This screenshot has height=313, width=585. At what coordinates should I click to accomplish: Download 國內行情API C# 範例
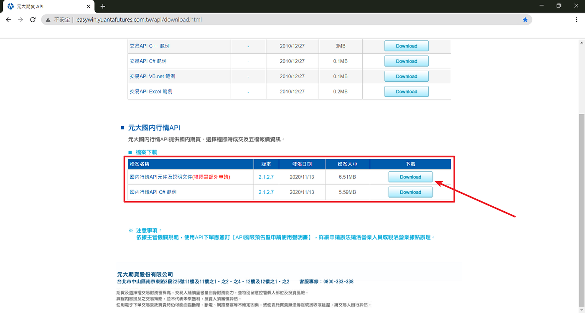click(410, 192)
